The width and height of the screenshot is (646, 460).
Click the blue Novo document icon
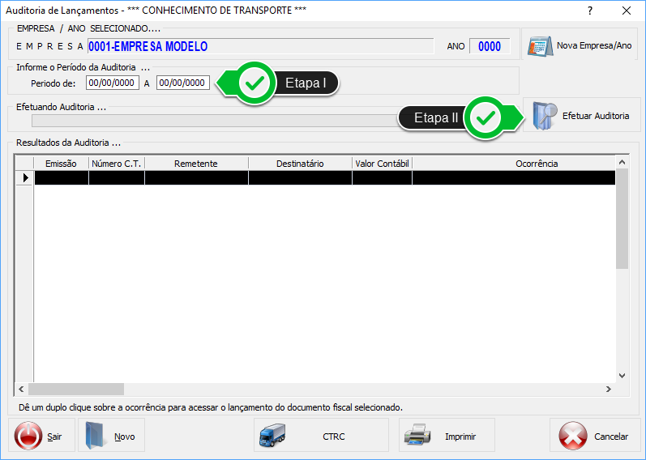pyautogui.click(x=96, y=437)
